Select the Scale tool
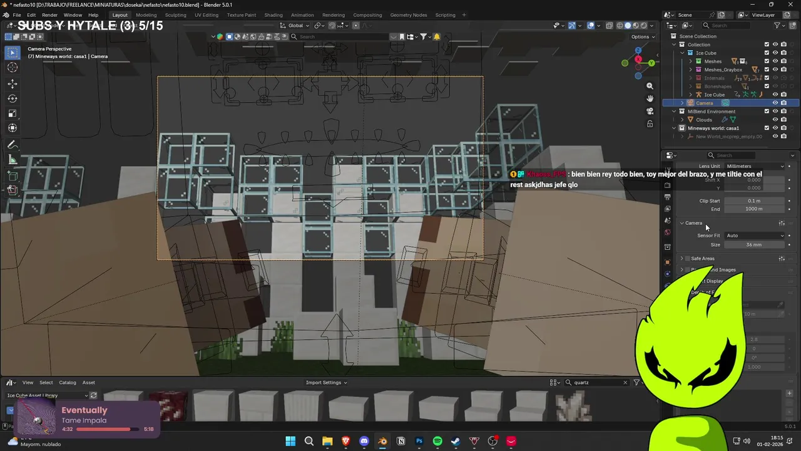The height and width of the screenshot is (451, 801). click(x=13, y=113)
